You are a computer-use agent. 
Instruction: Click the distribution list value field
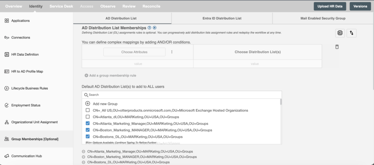[257, 64]
